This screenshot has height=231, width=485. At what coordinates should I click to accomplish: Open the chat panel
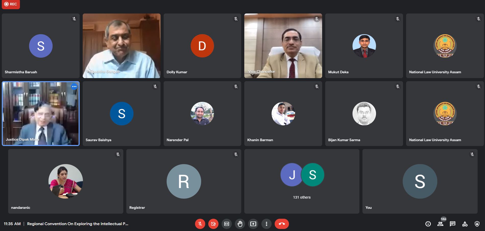(x=453, y=224)
